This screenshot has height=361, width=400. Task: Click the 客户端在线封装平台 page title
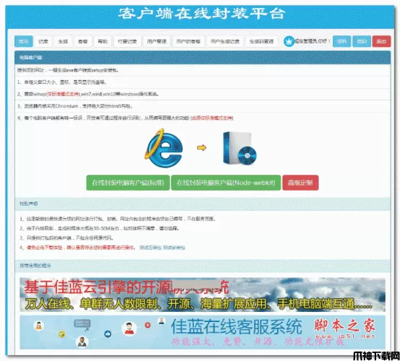[x=202, y=13]
